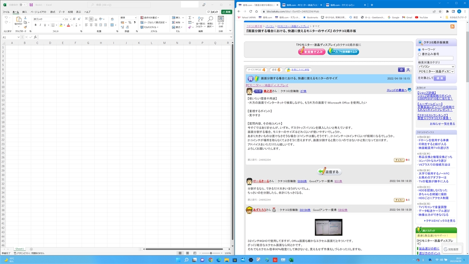Open fill color yellow swatch in Excel
This screenshot has height=264, width=469.
(61, 25)
